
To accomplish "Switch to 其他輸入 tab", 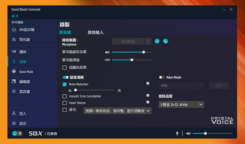I will [x=96, y=32].
